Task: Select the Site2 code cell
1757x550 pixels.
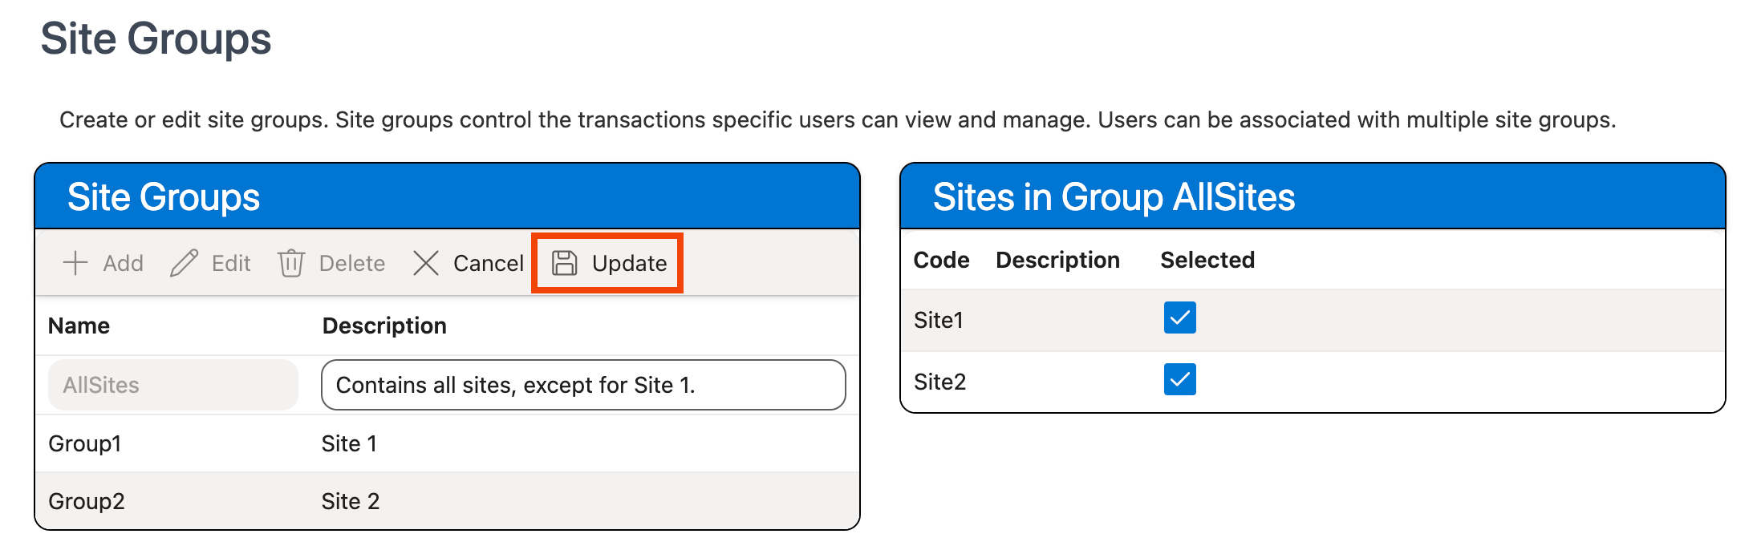Action: (x=939, y=382)
